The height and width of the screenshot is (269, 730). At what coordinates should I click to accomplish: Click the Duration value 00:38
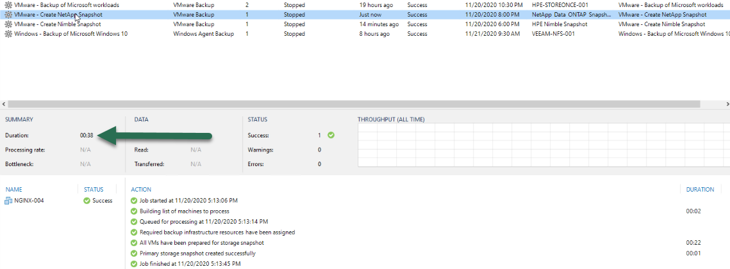[x=87, y=135]
